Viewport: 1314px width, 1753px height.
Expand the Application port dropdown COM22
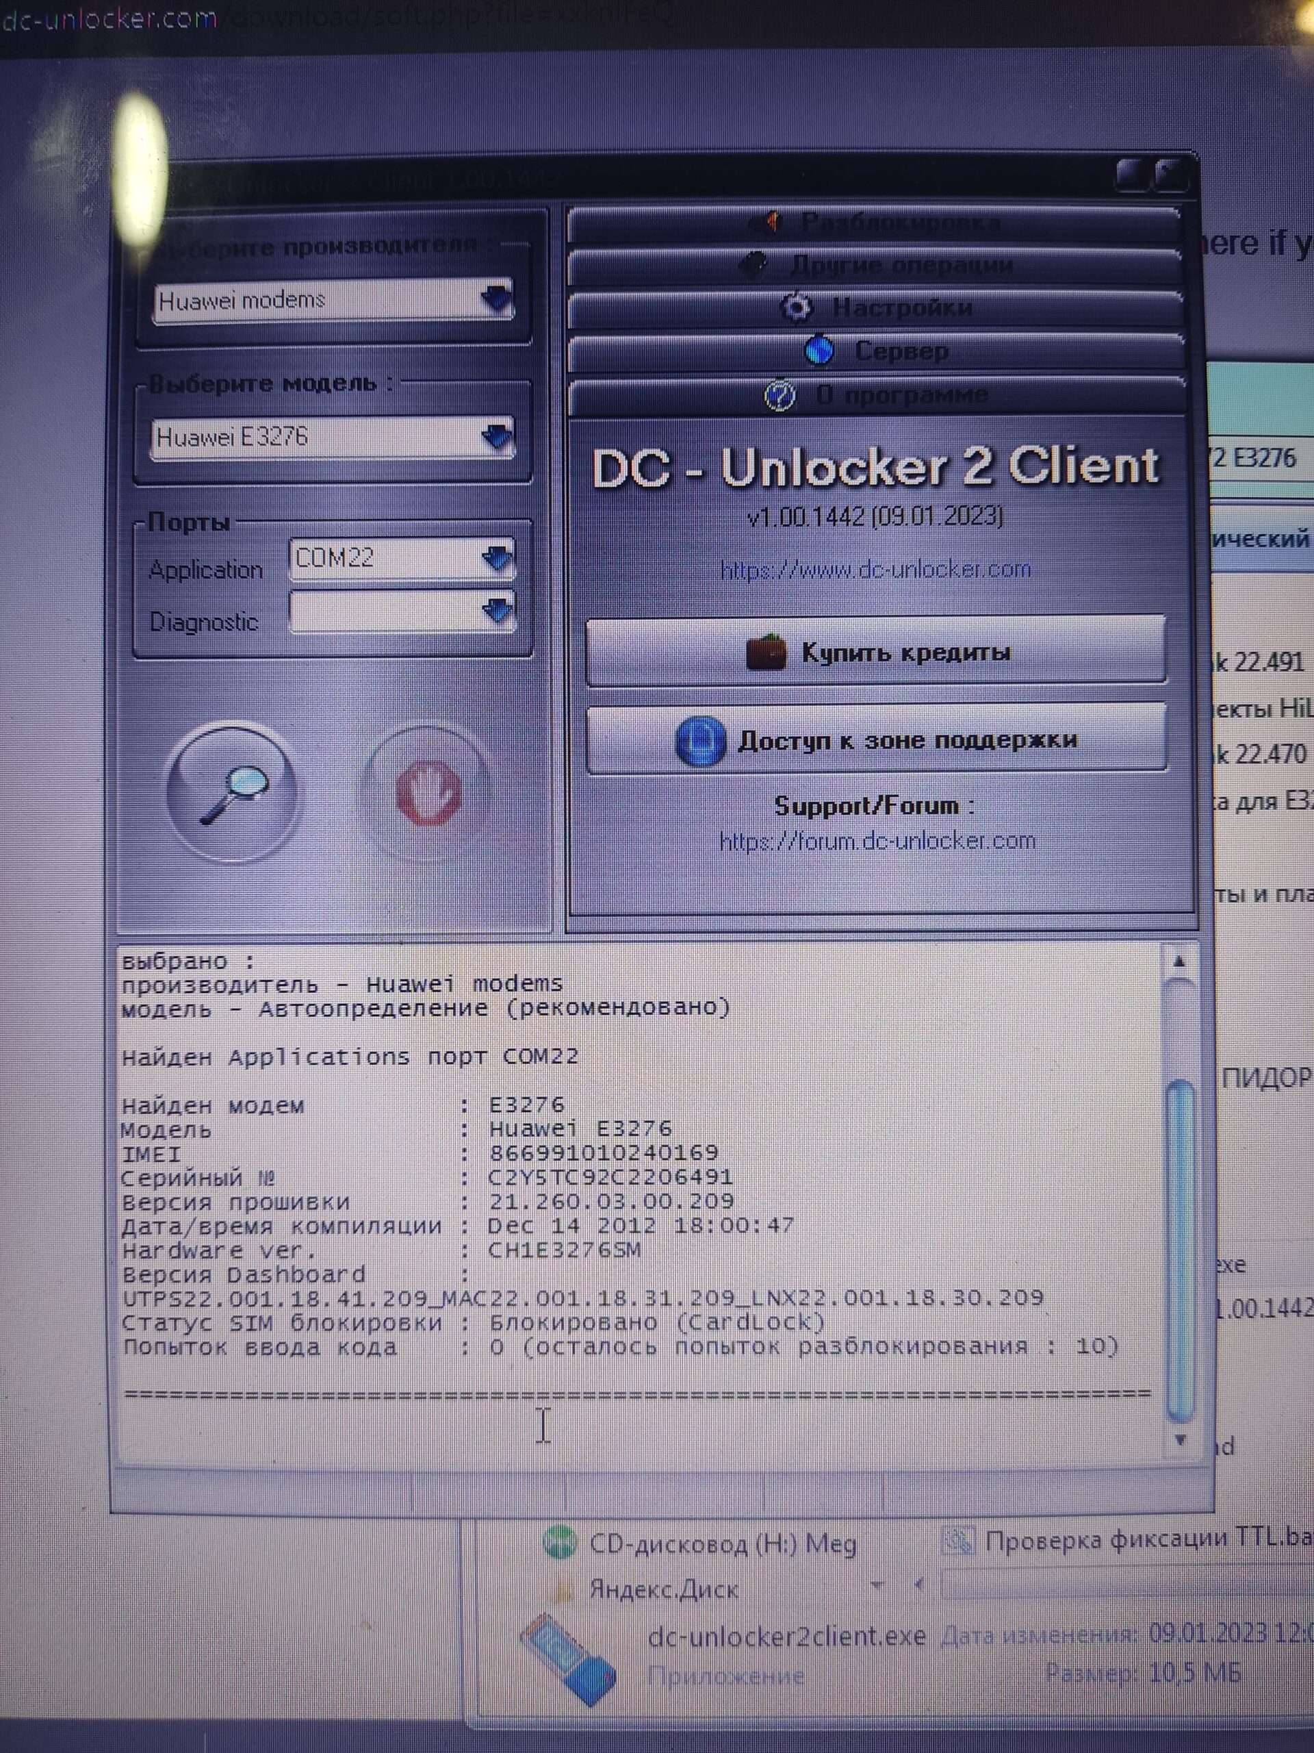[402, 558]
